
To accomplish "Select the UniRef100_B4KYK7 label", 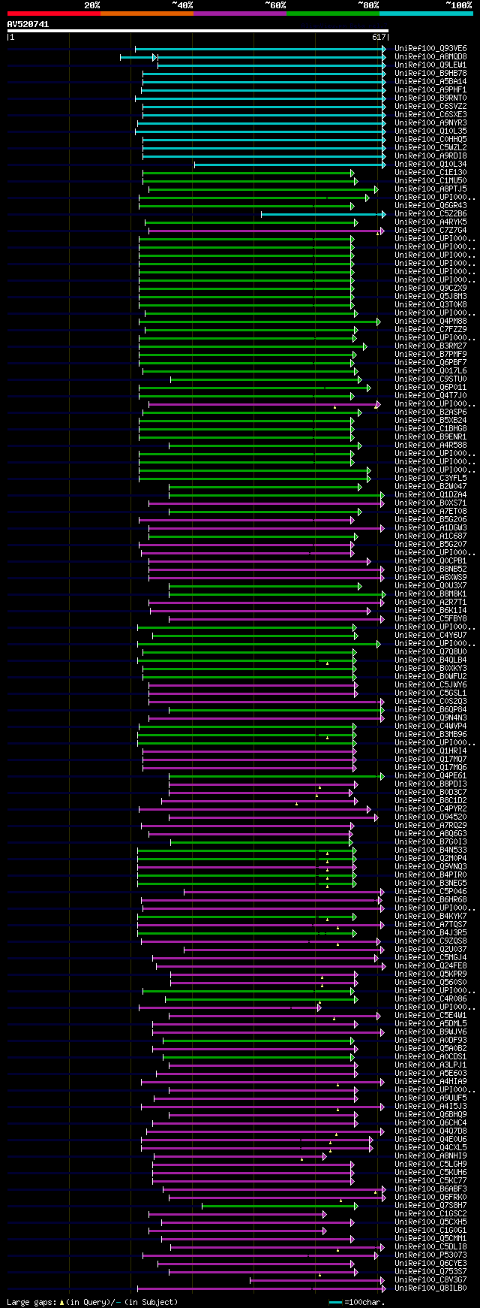I will (430, 917).
